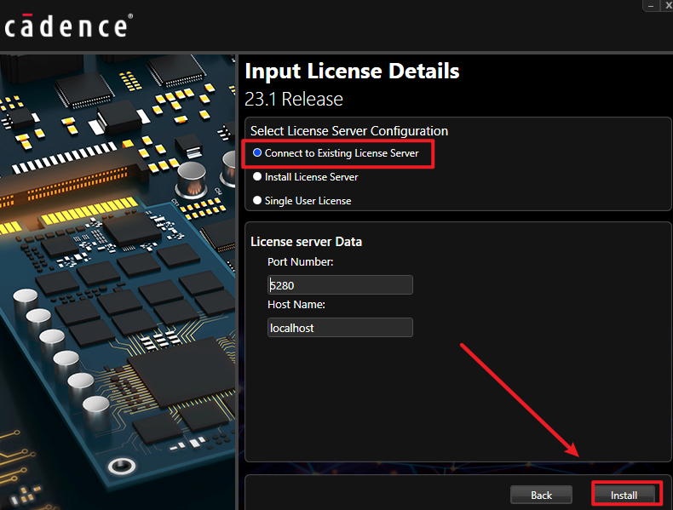Screen dimensions: 673x510
Task: Click the 'Select License Server Configuration' label
Action: (x=349, y=131)
